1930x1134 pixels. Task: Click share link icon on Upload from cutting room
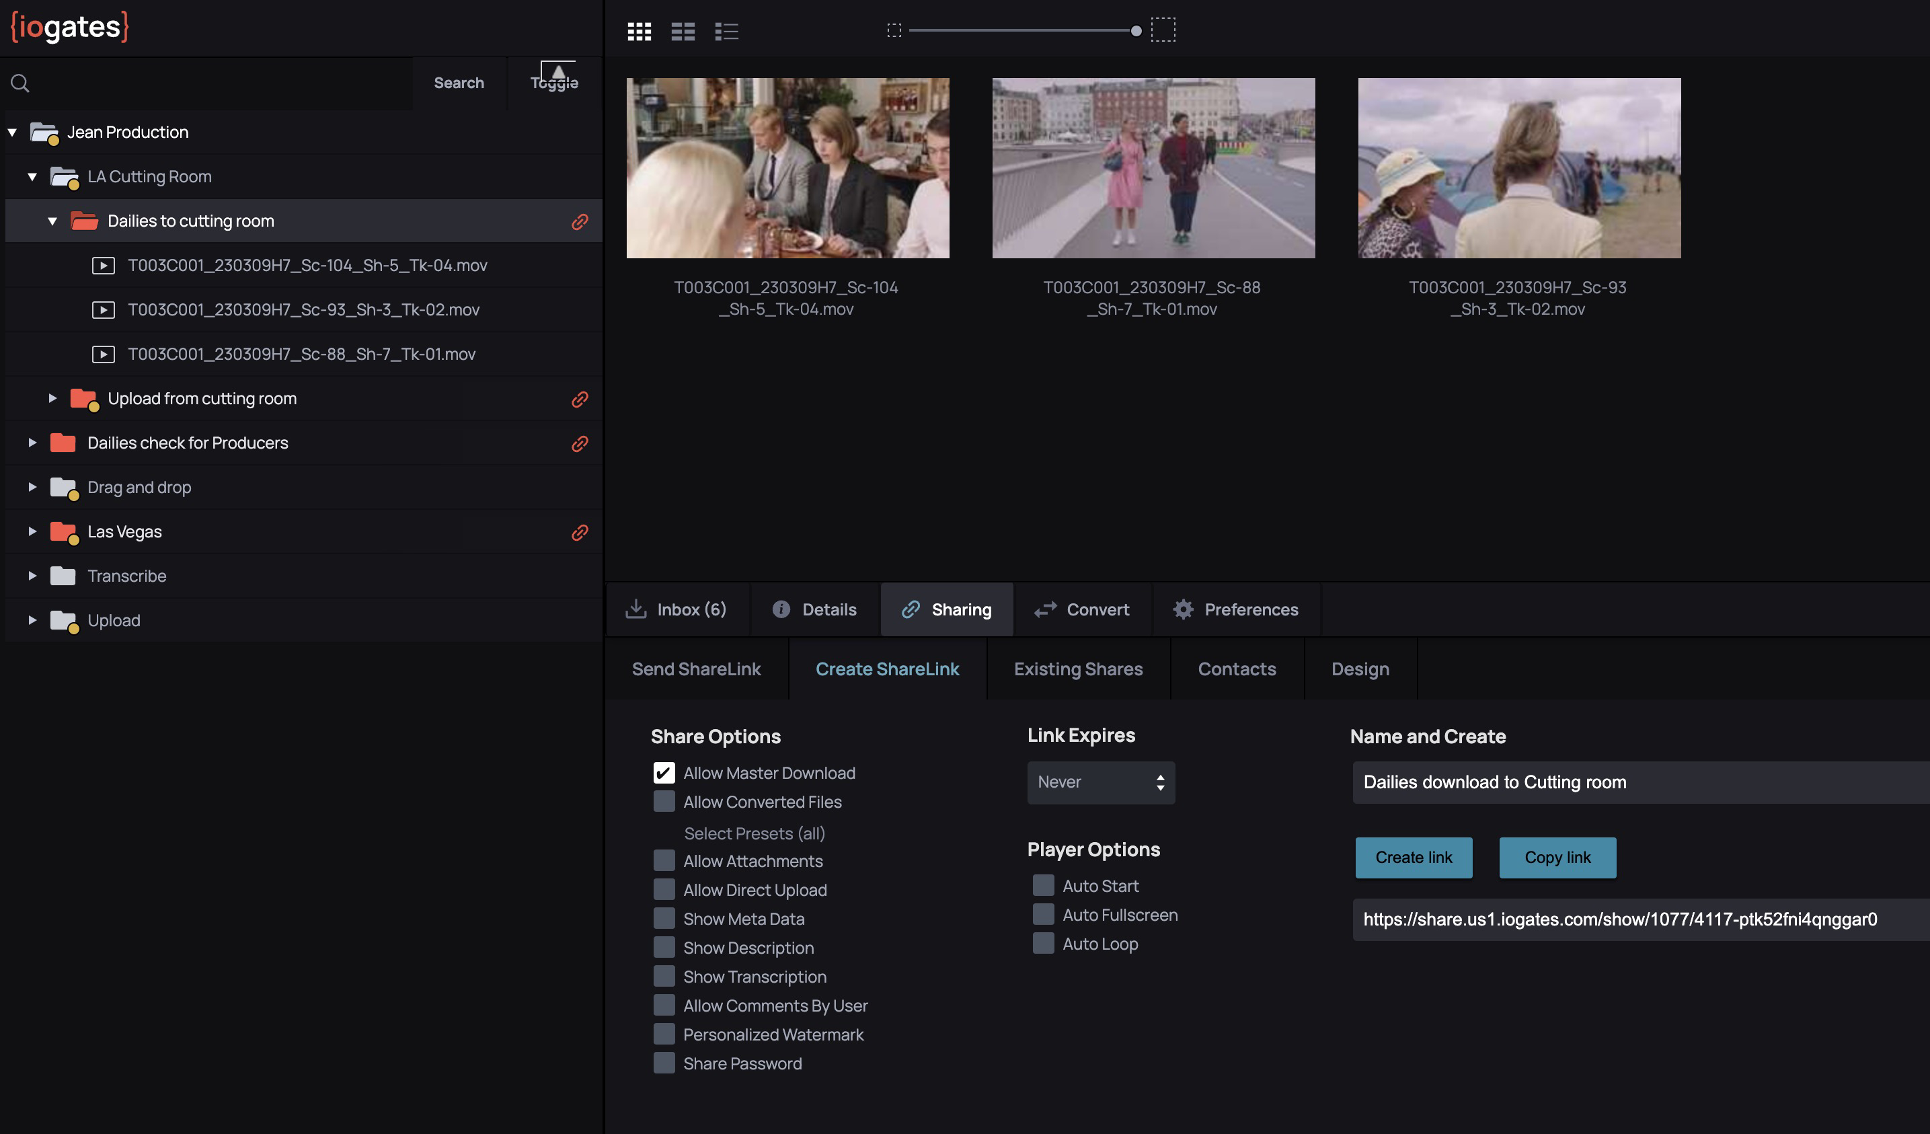[x=580, y=400]
